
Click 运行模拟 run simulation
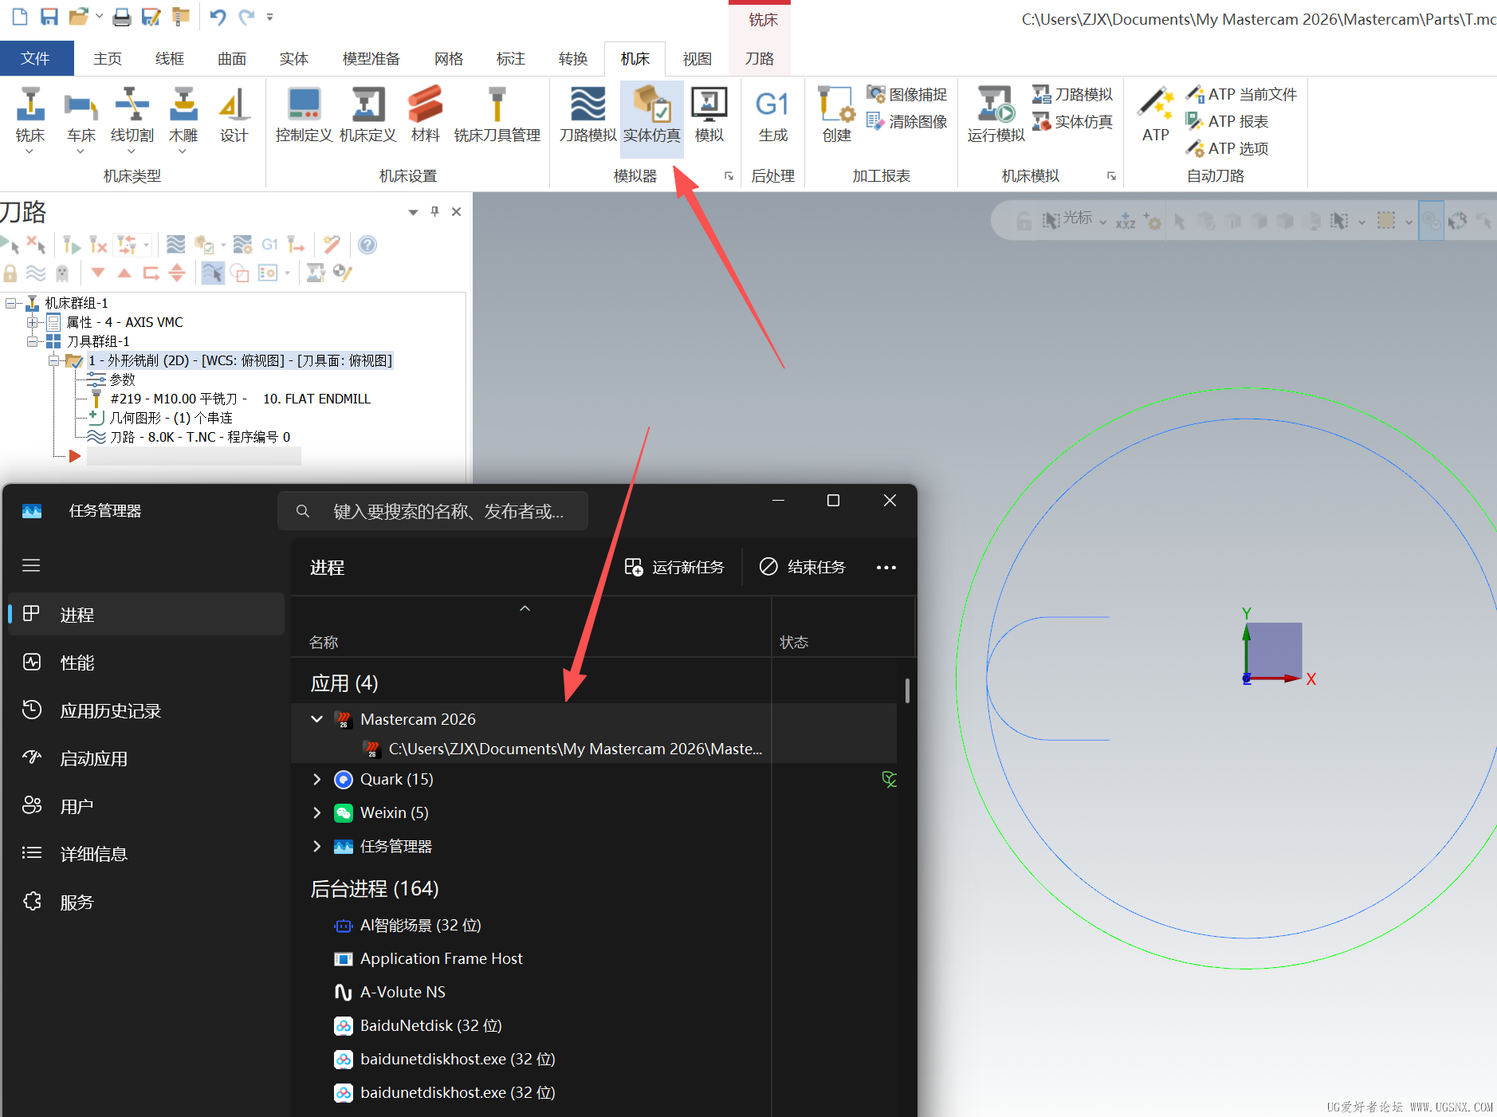click(x=996, y=115)
